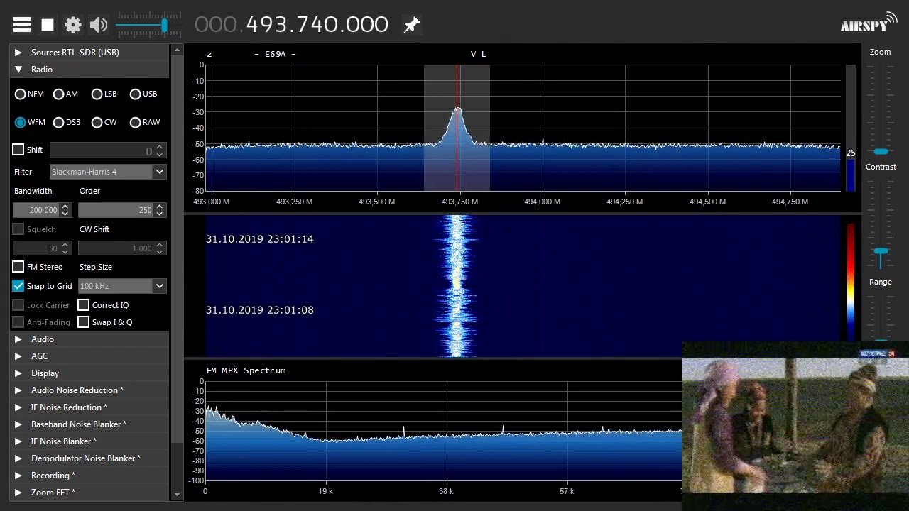Expand the IF Noise Reduction panel
Viewport: 909px width, 511px height.
point(89,407)
